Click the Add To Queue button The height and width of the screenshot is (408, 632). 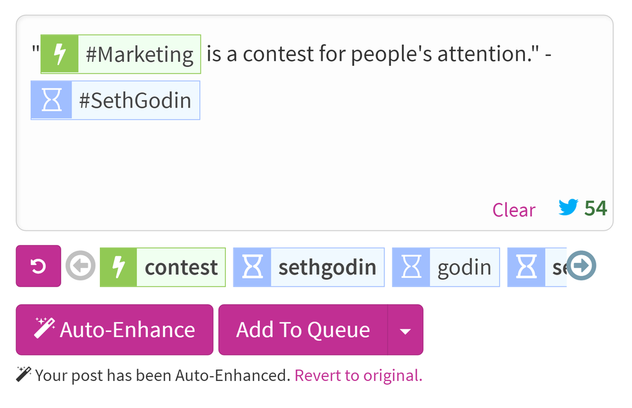pos(302,330)
